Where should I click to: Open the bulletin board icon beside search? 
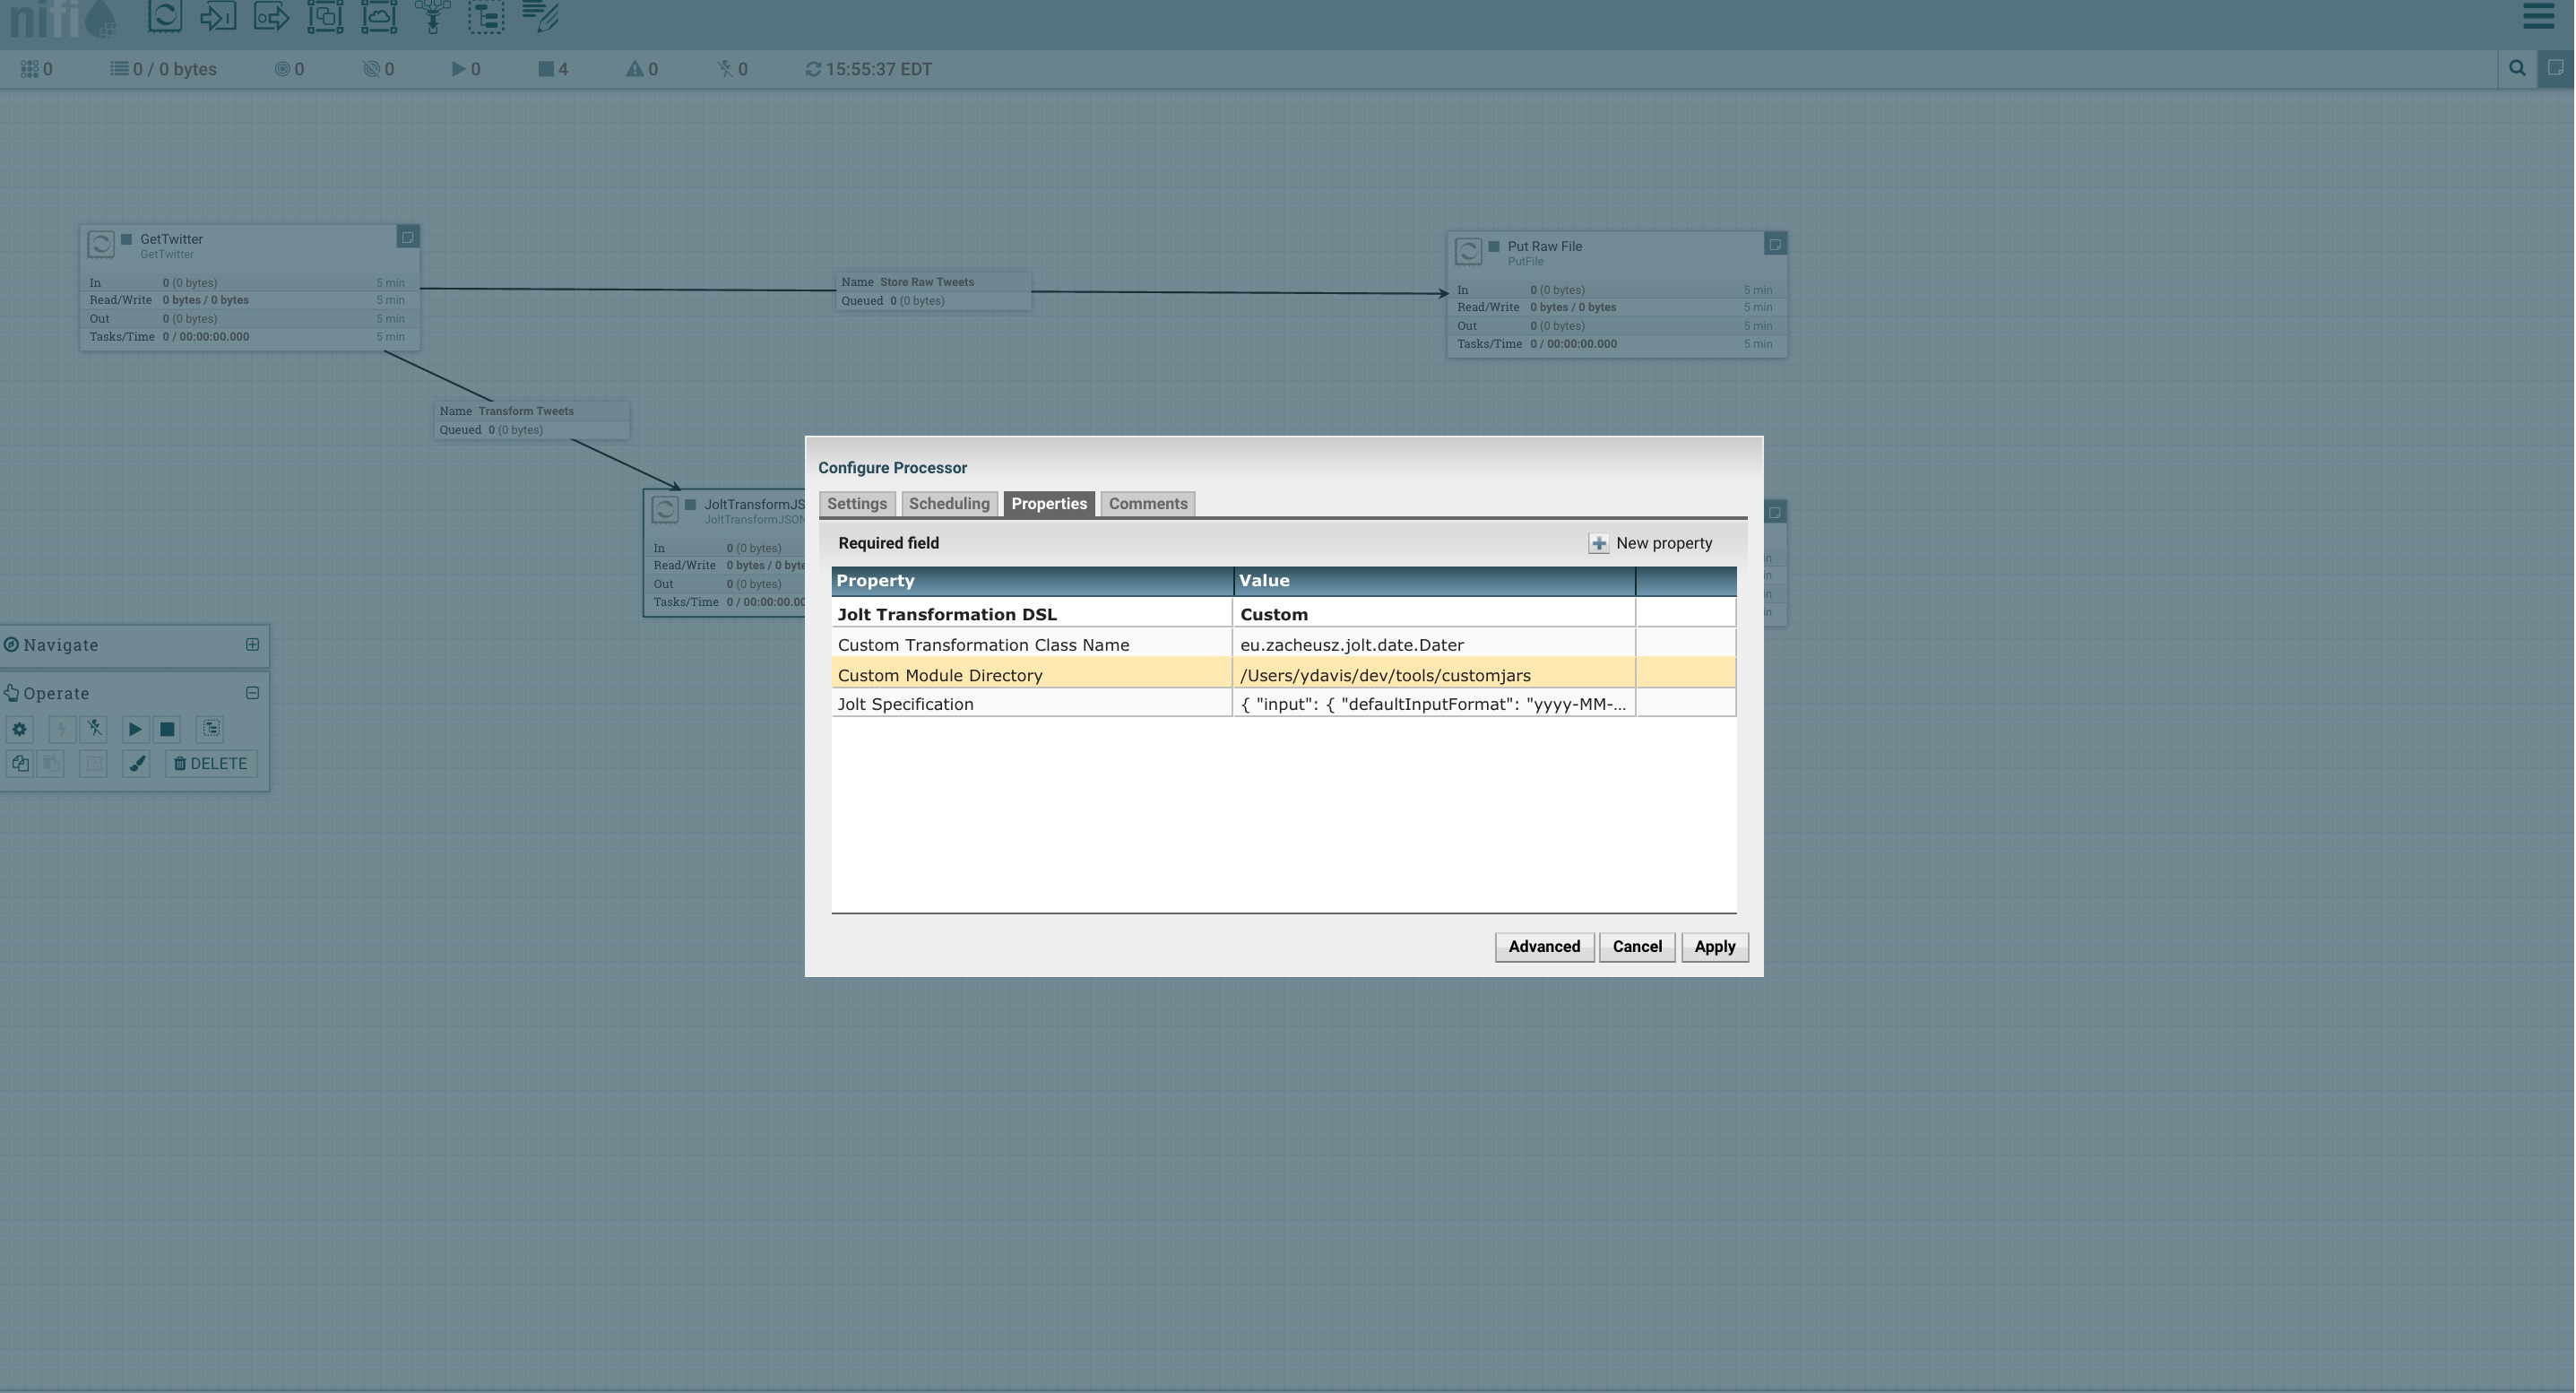pyautogui.click(x=2556, y=68)
